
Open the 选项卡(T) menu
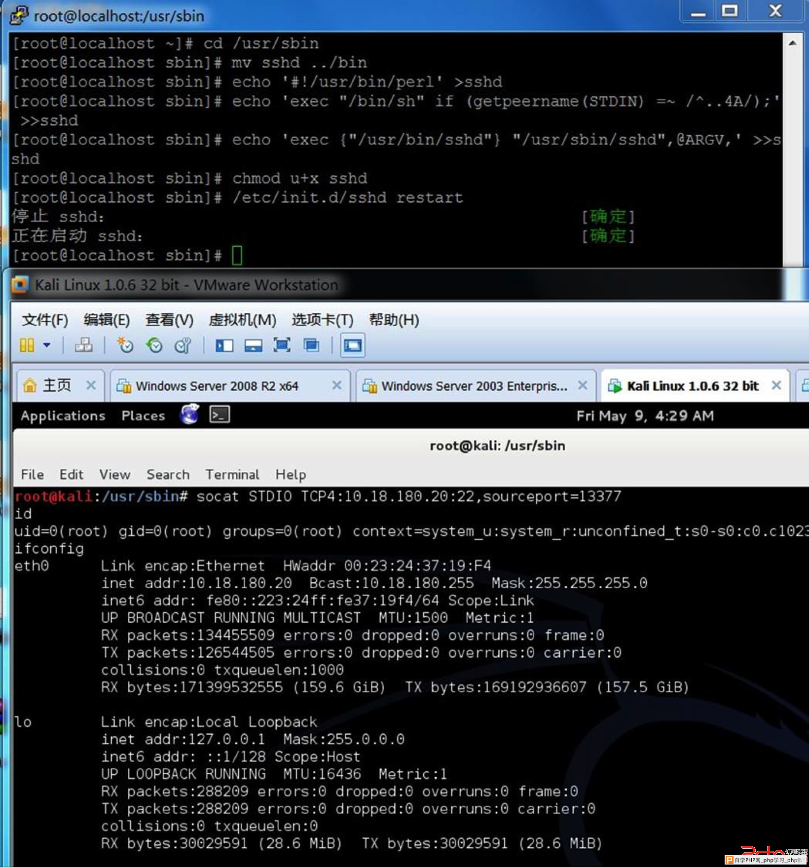(323, 320)
